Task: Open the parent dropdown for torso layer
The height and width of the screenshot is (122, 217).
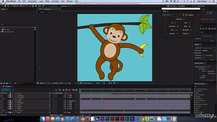Action: tap(72, 113)
